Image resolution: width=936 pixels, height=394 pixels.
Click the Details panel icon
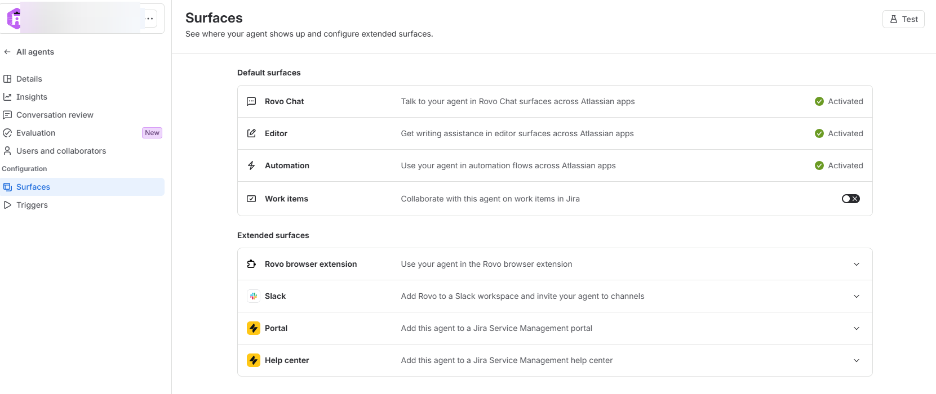(x=7, y=79)
